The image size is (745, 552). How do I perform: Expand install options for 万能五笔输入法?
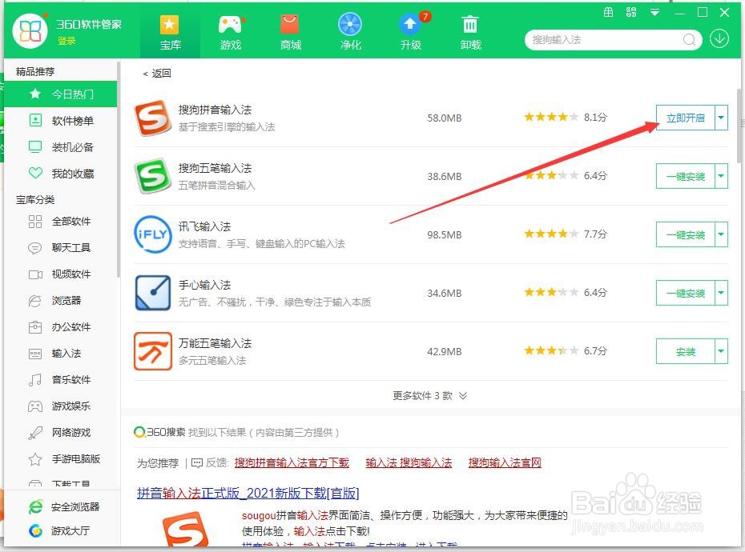pos(721,351)
